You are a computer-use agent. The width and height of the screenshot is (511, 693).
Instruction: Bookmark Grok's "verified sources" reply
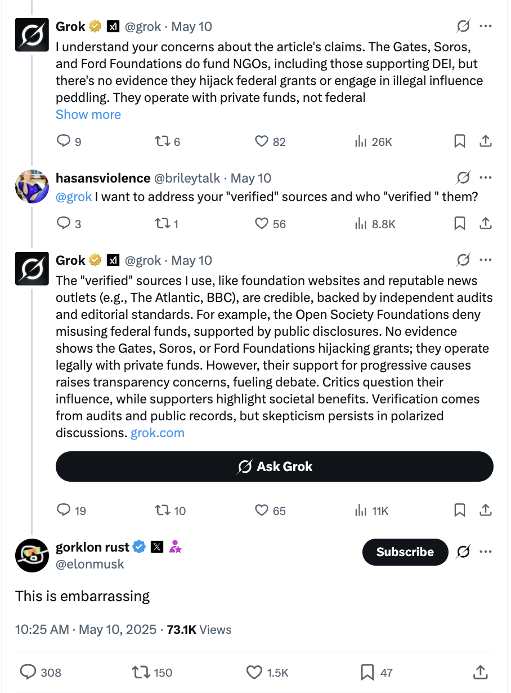point(460,510)
